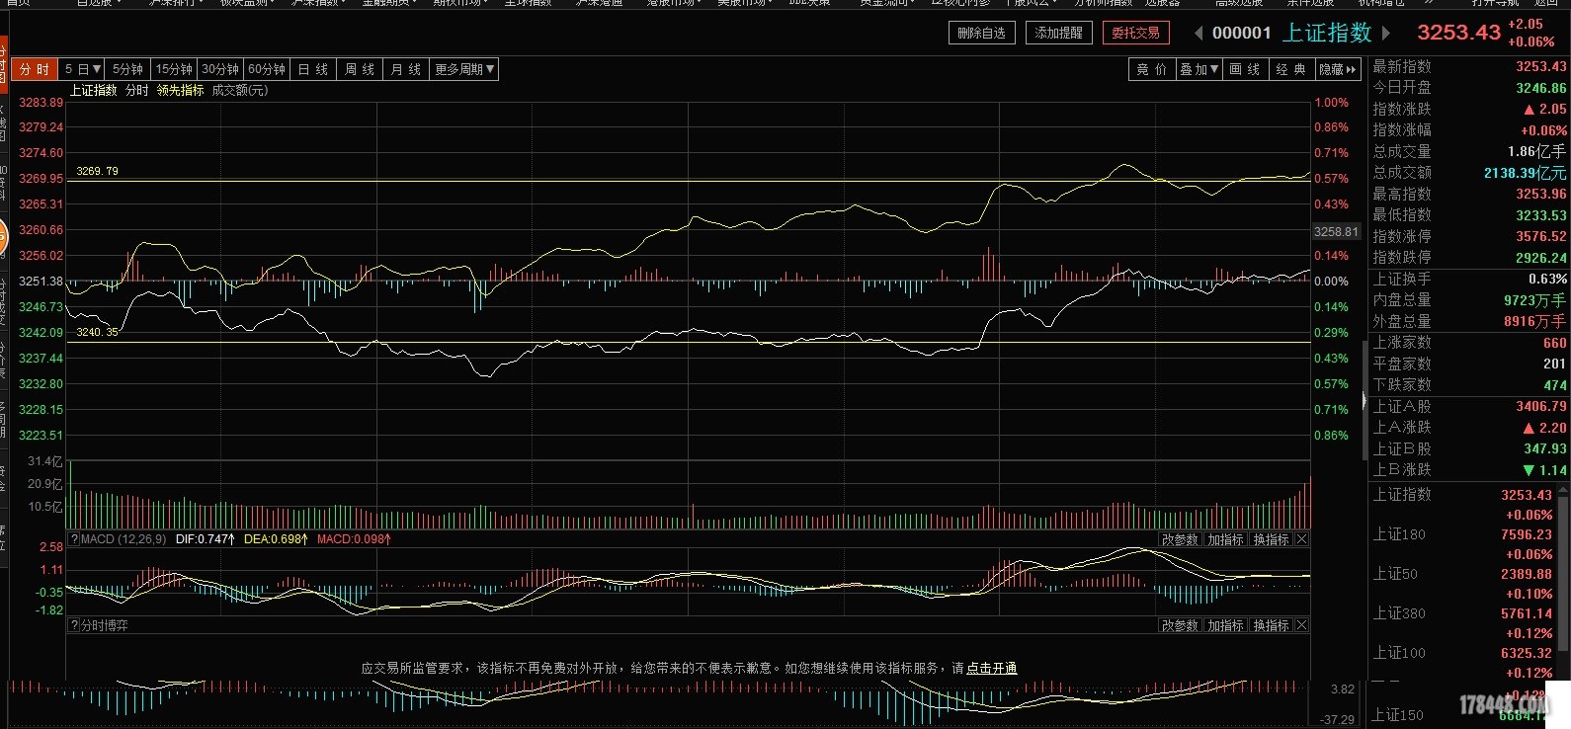This screenshot has width=1571, height=729.
Task: Click the 最高指数 row
Action: (1469, 194)
